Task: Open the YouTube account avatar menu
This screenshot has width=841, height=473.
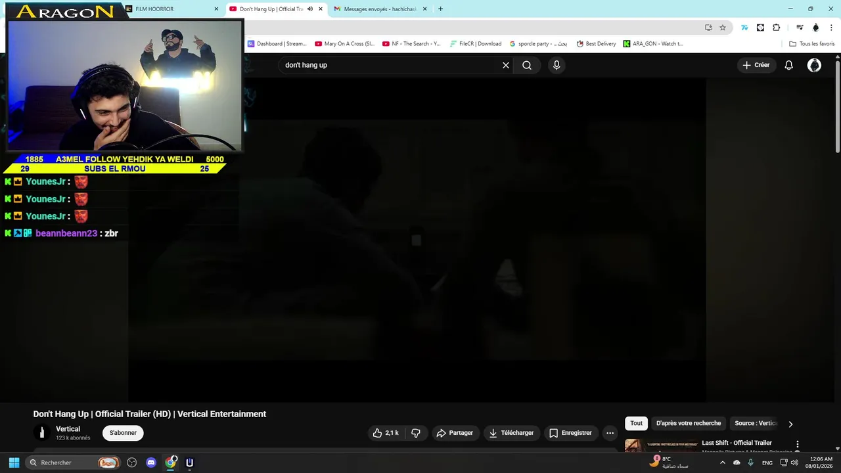Action: pos(814,65)
